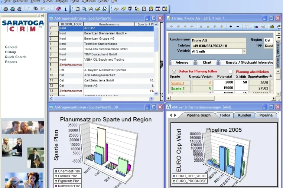Click the magnifier search-query toolbar icon

click(84, 9)
